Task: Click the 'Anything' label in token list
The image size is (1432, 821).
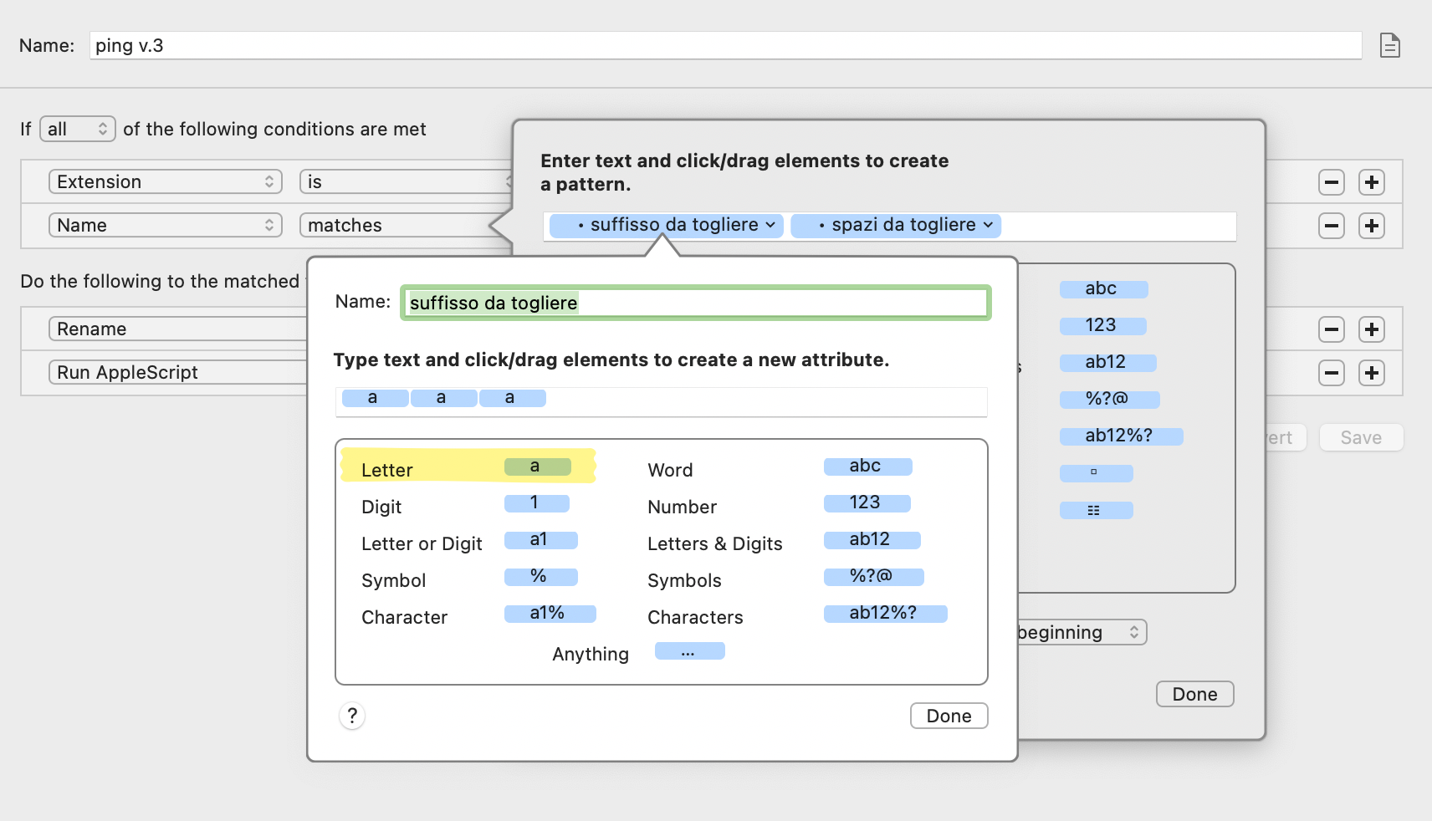Action: [591, 655]
